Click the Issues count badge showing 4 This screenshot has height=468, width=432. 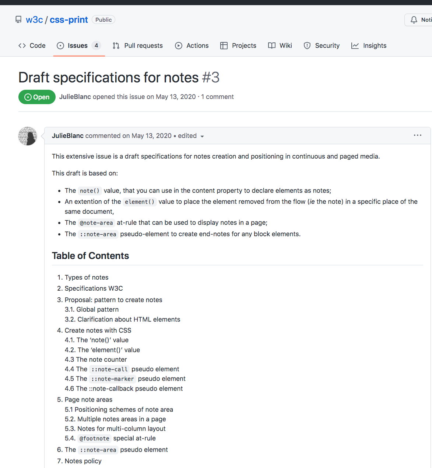(x=96, y=46)
